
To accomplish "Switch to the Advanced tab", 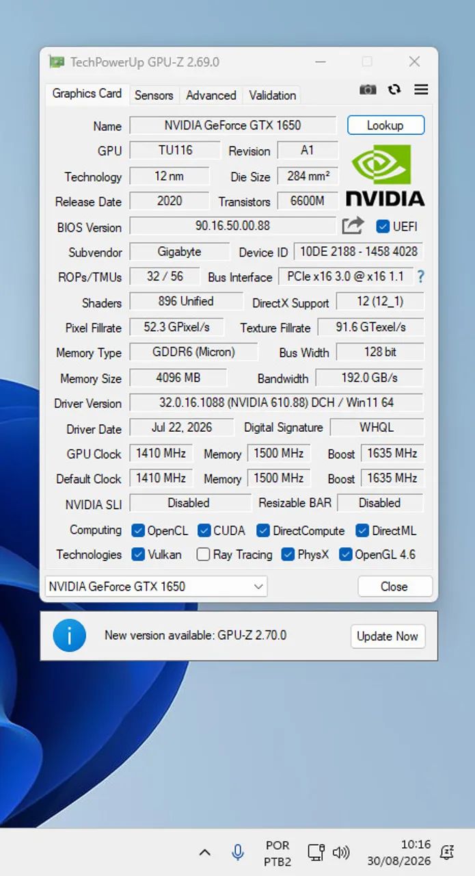I will [211, 95].
